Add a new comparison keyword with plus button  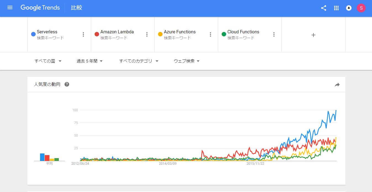click(x=313, y=35)
